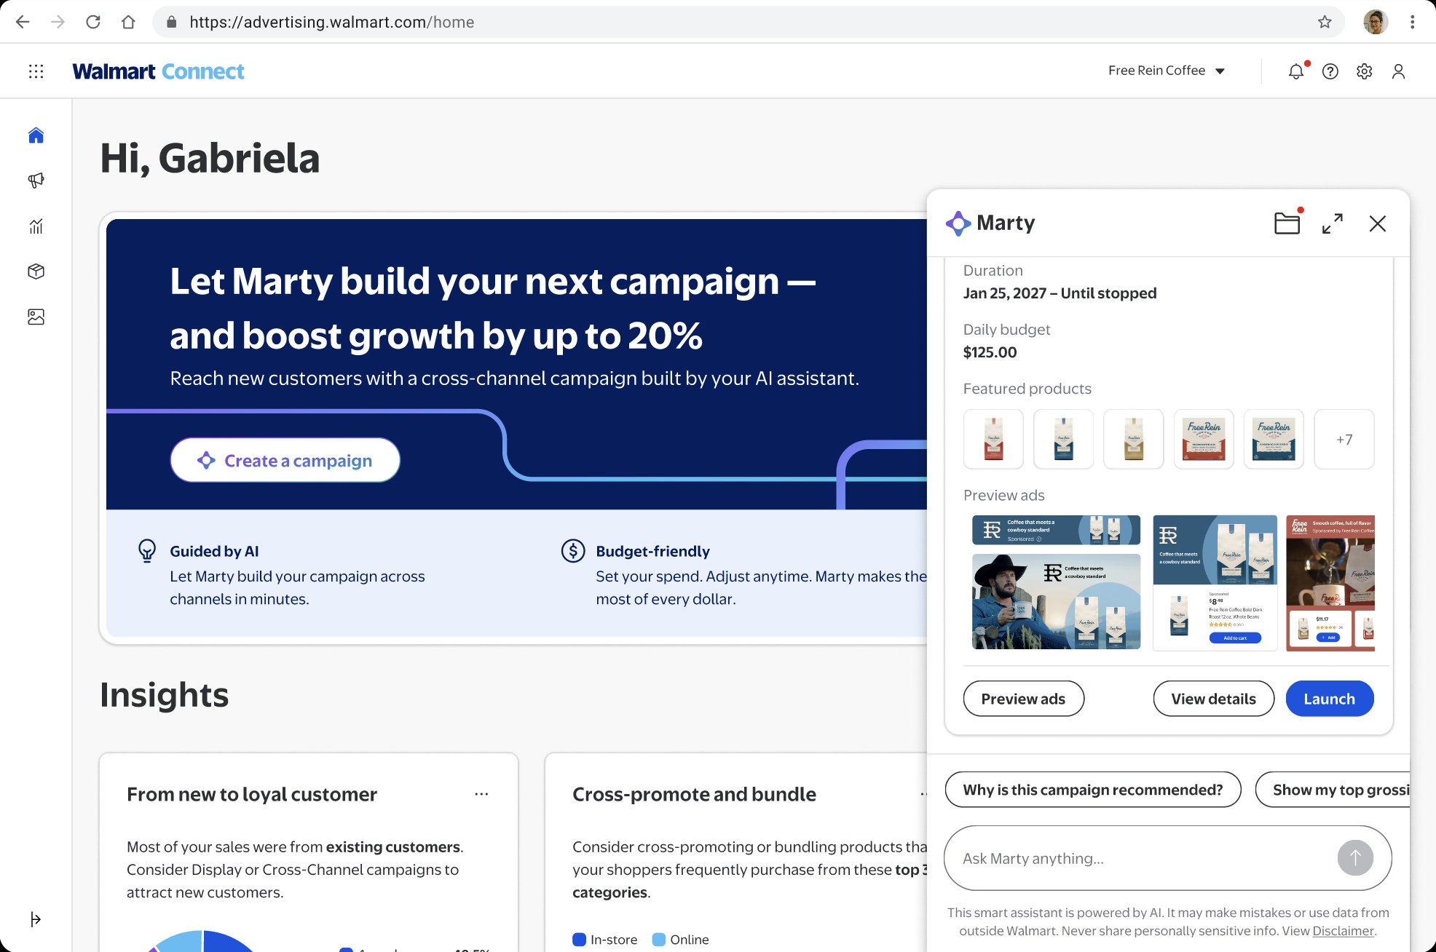Click 'Cross-promote and bundle' card title
Viewport: 1436px width, 952px height.
coord(694,794)
